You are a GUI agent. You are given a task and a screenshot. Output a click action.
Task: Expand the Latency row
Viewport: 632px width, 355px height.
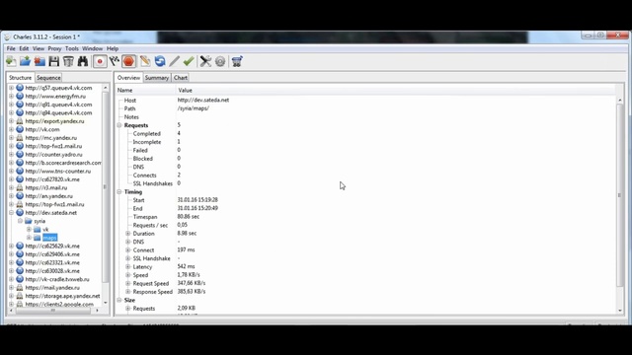[128, 266]
